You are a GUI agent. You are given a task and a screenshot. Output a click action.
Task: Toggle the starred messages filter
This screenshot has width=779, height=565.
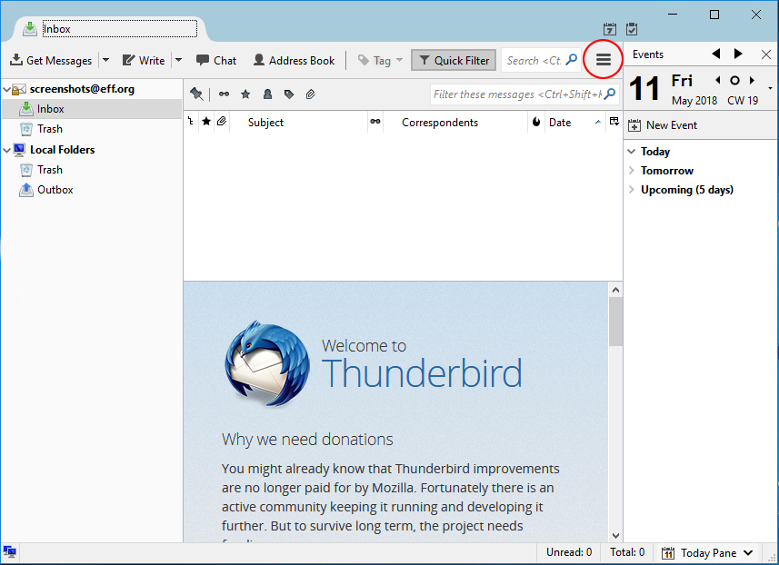coord(245,94)
